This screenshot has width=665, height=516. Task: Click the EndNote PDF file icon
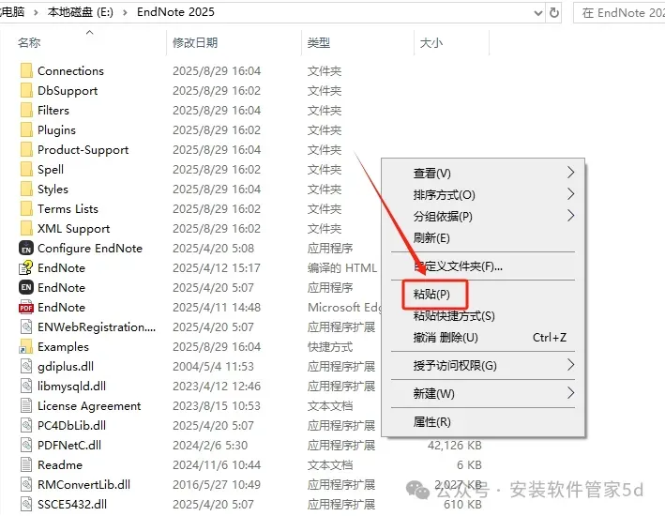tap(26, 307)
